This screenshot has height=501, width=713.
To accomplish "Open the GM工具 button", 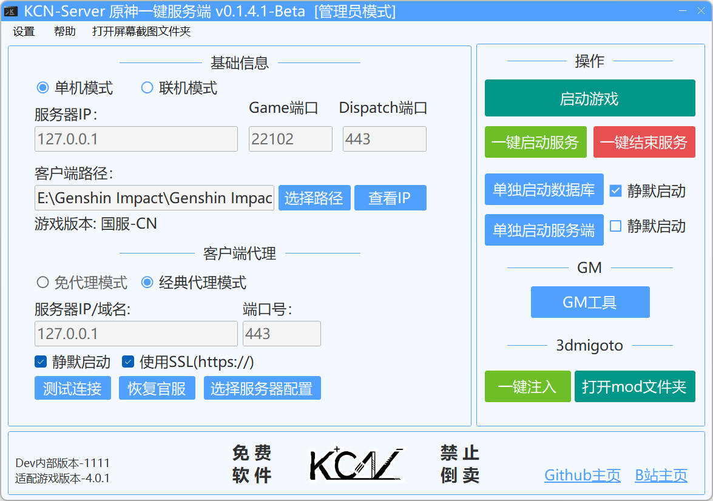I will click(x=590, y=302).
